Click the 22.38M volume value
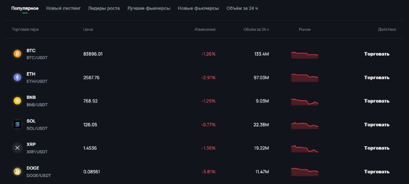This screenshot has width=409, height=184. 261,124
